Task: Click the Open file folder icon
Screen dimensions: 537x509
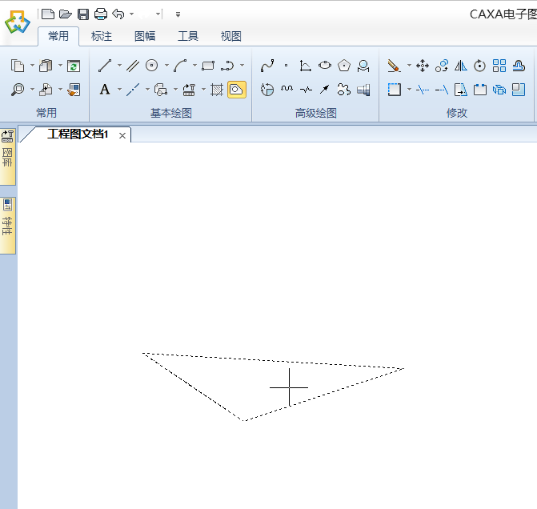Action: coord(65,14)
